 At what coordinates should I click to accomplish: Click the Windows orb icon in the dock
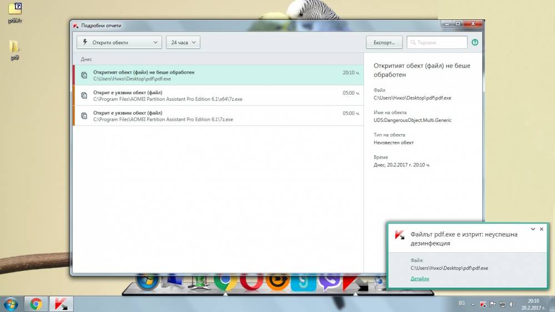147,282
